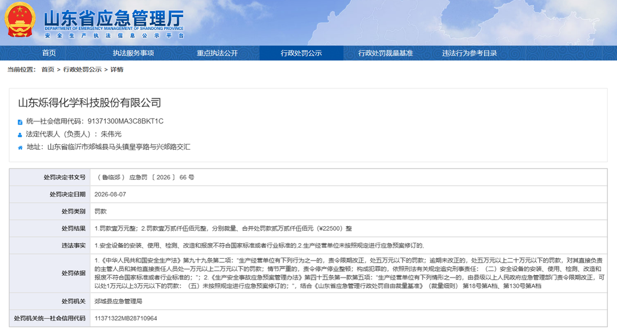
Task: Click the 安全生产执法信息公示平台 tagline
Action: coord(114,35)
